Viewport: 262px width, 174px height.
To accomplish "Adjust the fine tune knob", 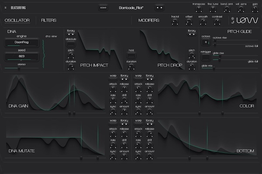I will point(213,9).
